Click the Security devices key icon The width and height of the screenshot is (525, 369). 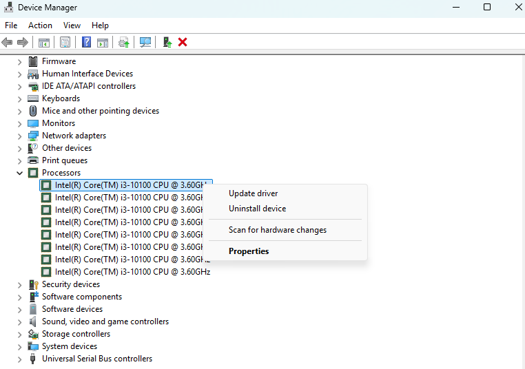(34, 284)
